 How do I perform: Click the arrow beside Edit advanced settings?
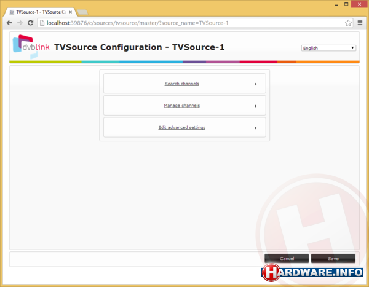pos(255,128)
